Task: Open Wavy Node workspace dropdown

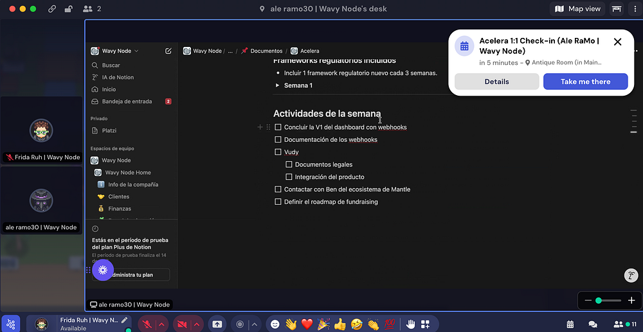Action: coord(115,51)
